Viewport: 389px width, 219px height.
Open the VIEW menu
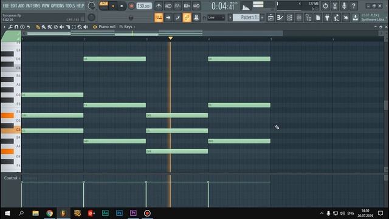click(x=46, y=5)
